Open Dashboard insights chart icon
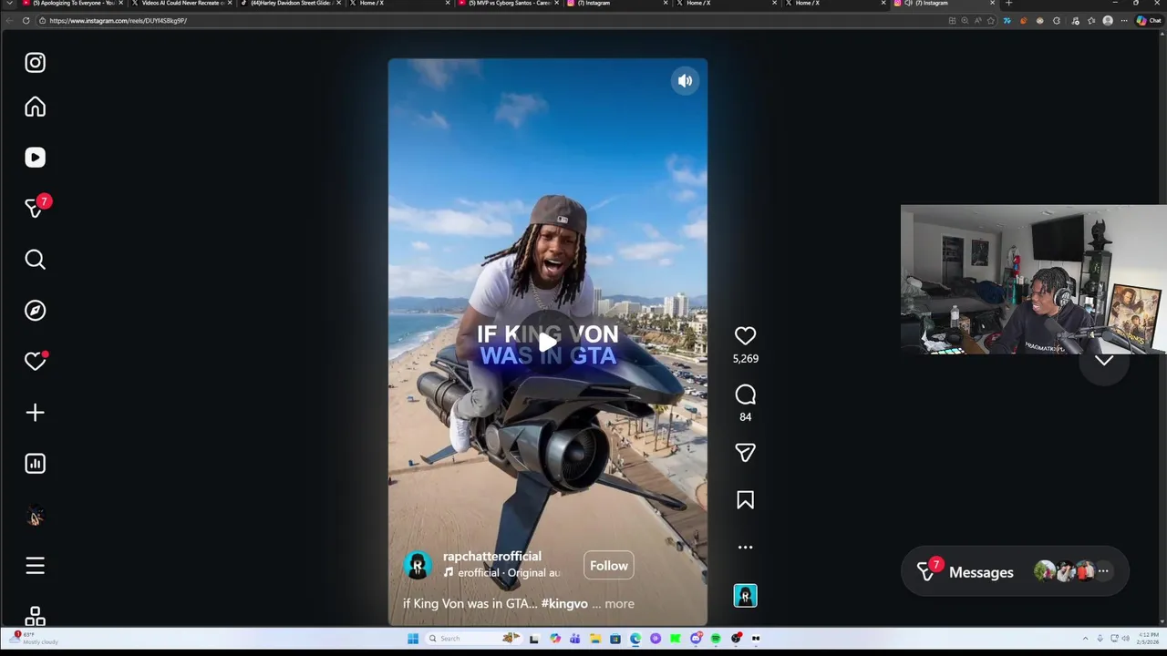This screenshot has height=656, width=1167. [x=35, y=464]
